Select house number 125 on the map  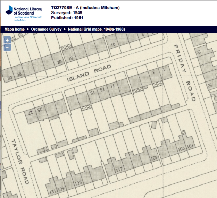pos(78,183)
